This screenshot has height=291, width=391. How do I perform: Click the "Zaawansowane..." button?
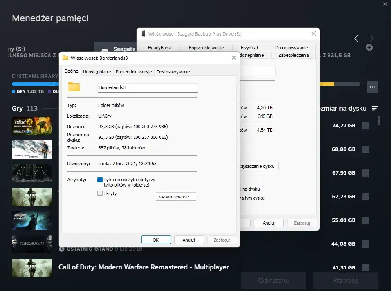[x=176, y=196]
